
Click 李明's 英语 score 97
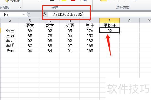click(70, 45)
